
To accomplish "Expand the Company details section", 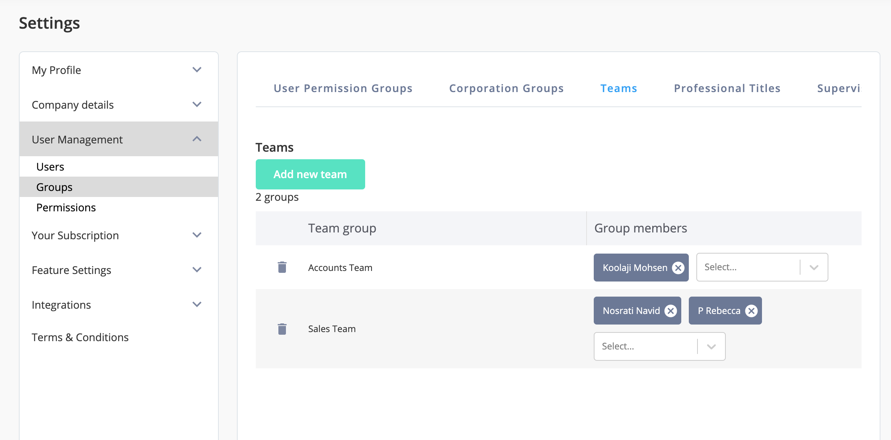I will click(118, 105).
